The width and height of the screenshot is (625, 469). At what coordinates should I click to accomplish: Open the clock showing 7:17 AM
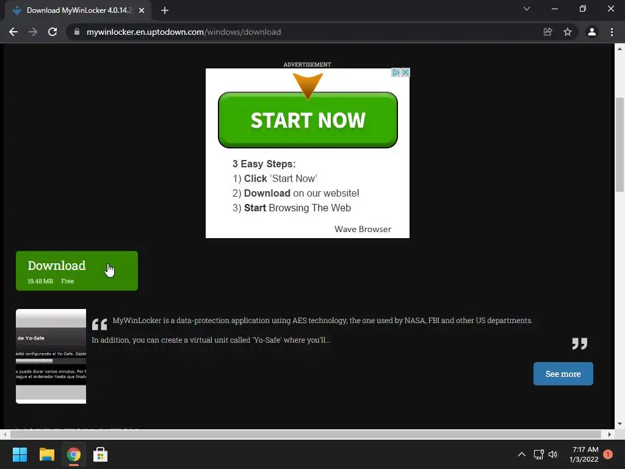click(584, 454)
